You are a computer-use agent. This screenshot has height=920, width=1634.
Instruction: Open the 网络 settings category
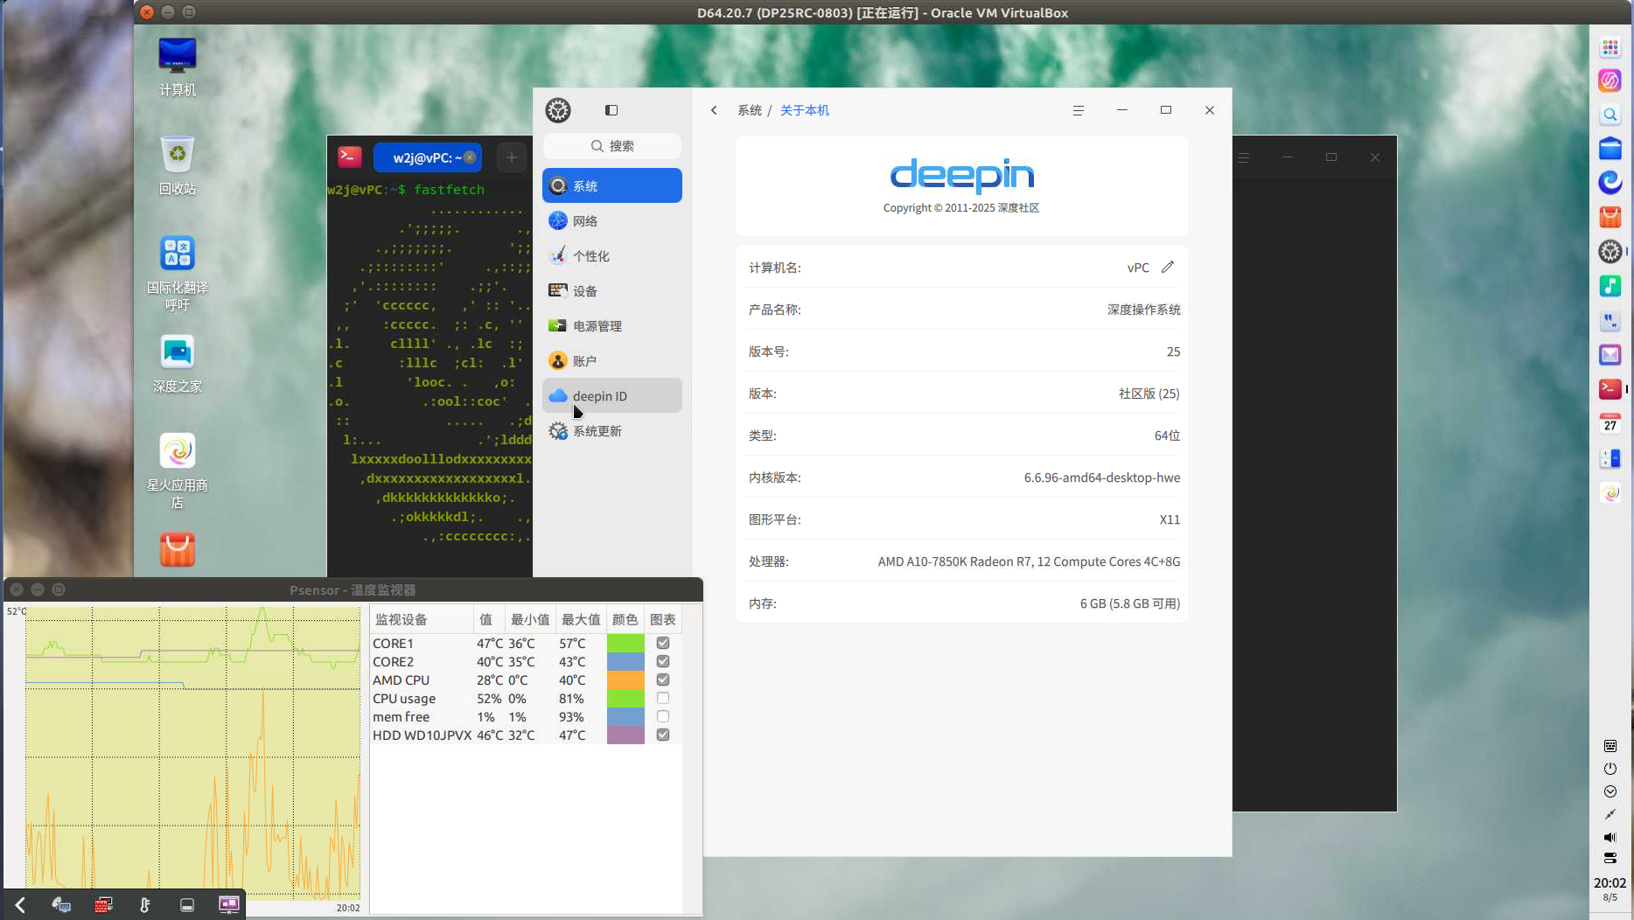coord(611,220)
